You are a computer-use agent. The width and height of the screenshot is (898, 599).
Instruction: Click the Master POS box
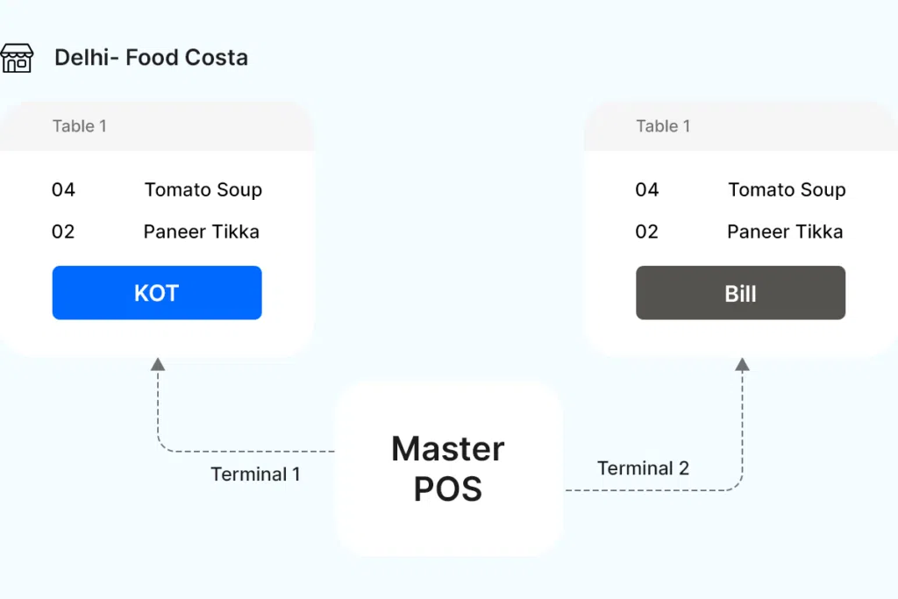448,468
